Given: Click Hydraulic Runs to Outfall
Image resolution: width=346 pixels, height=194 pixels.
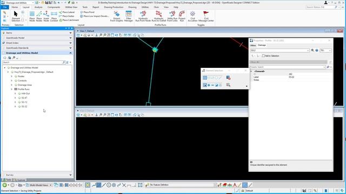Looking at the screenshot, I should (158, 16).
